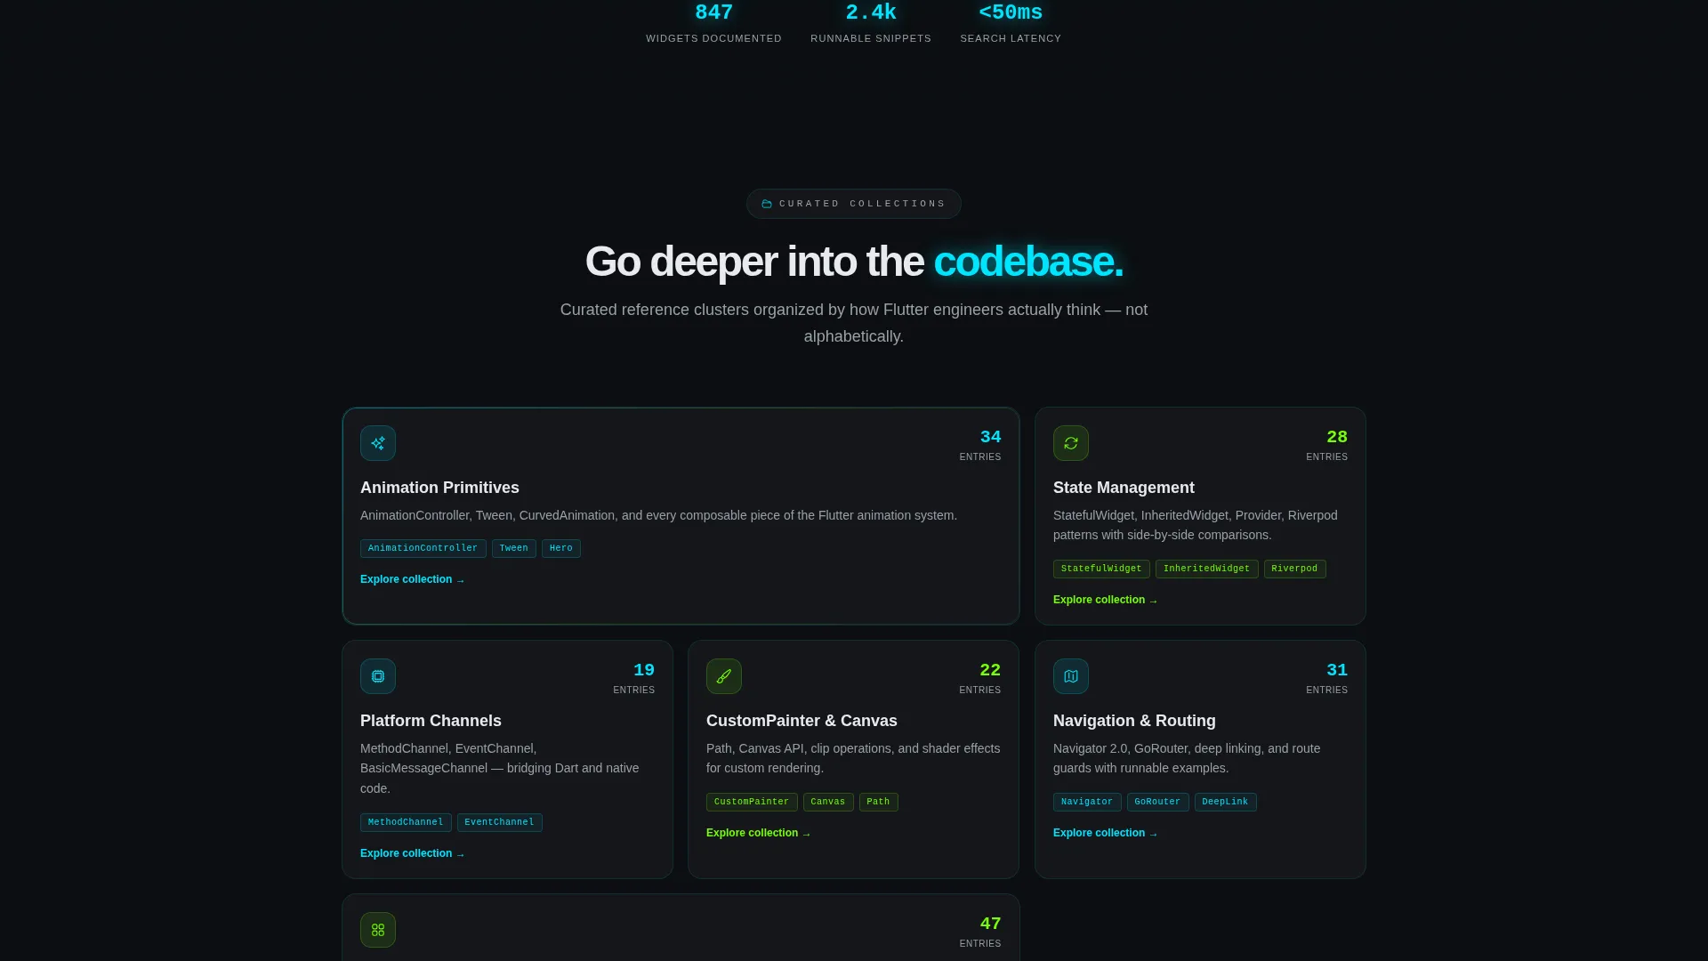Screen dimensions: 1708x961
Task: Click the 34 entries count
Action: point(980,445)
